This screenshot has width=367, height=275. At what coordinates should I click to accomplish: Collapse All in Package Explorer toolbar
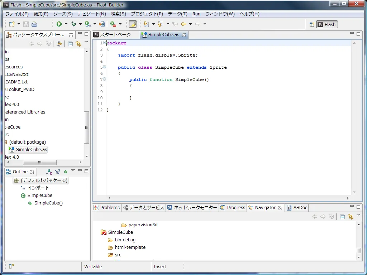pyautogui.click(x=70, y=44)
